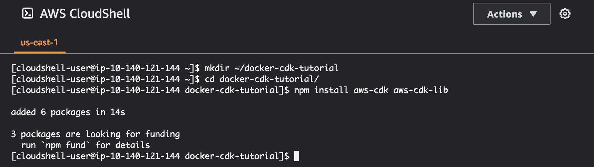Click the cd docker-cdk-tutorial/ command
Image resolution: width=594 pixels, height=167 pixels.
[x=262, y=79]
